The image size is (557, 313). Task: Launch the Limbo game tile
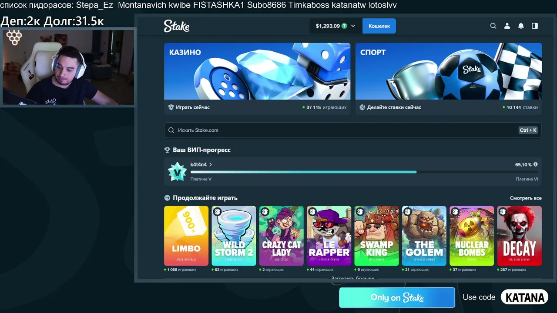pos(186,236)
